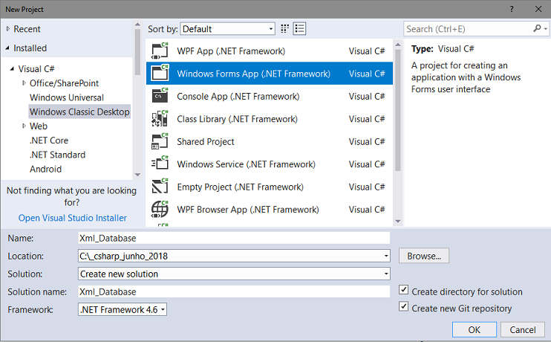Click the Console App template icon

click(160, 97)
